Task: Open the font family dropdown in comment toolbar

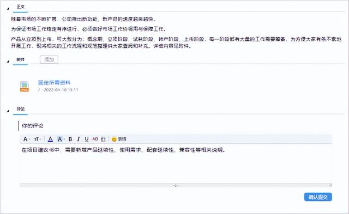Action: point(26,139)
